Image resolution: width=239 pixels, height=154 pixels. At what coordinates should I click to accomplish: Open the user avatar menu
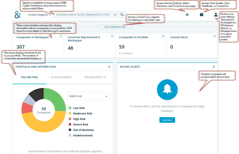coord(215,15)
